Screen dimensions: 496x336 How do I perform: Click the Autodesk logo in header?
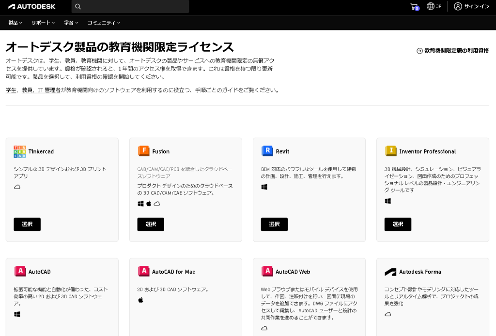32,7
